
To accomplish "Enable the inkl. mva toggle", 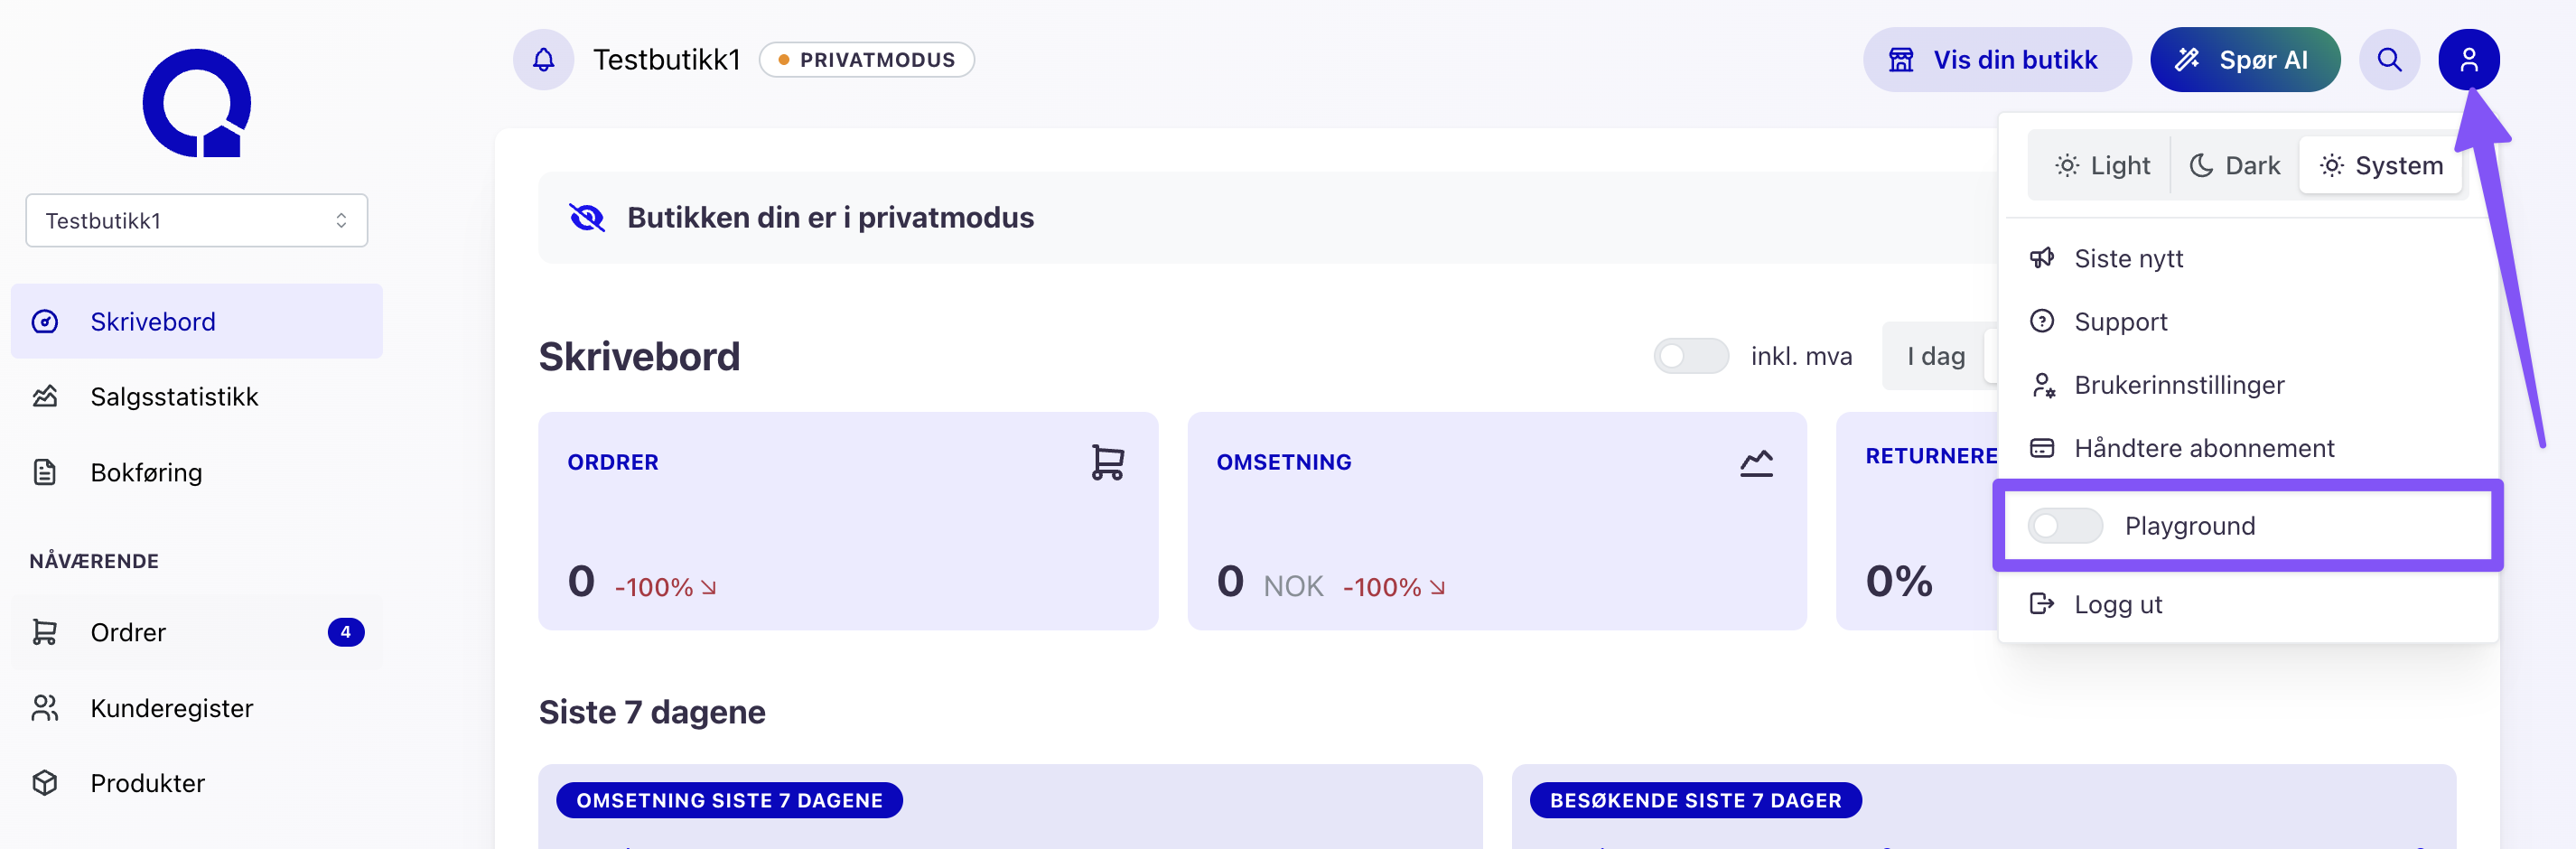I will tap(1690, 356).
